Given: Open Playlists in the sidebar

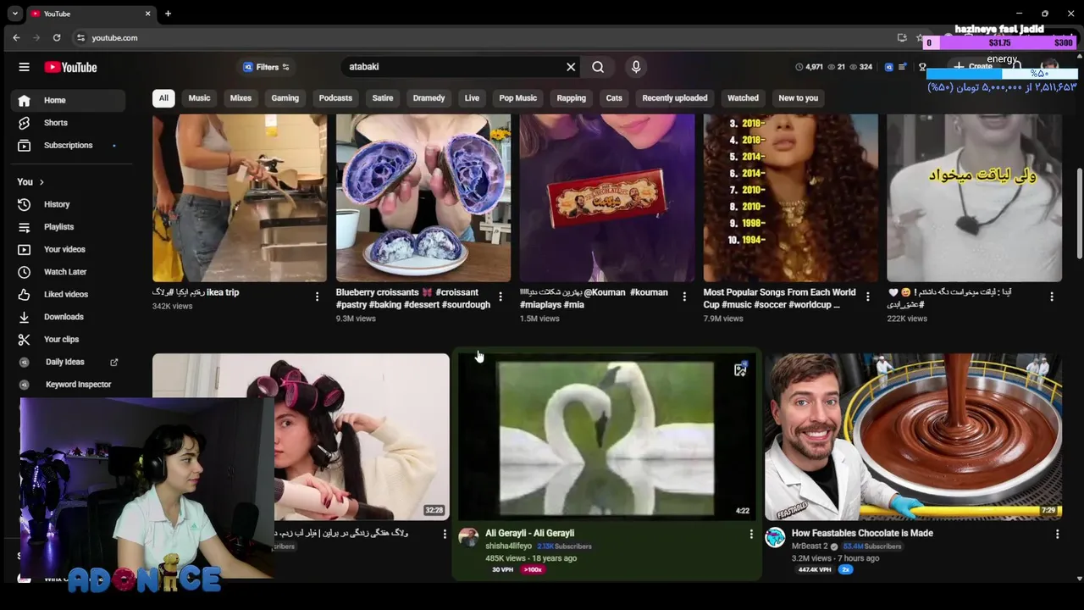Looking at the screenshot, I should 68,227.
